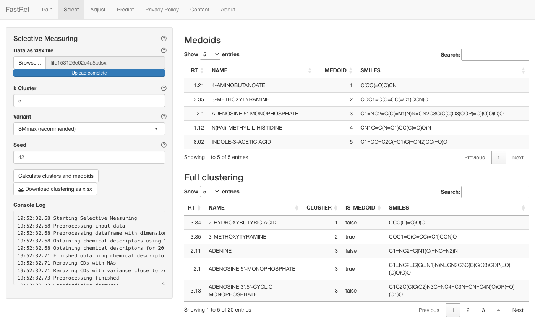Viewport: 535px width, 317px height.
Task: Click uploaded file name field
Action: click(105, 63)
